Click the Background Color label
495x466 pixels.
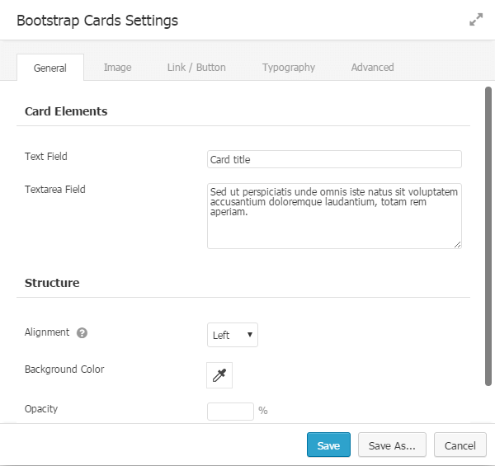point(64,370)
